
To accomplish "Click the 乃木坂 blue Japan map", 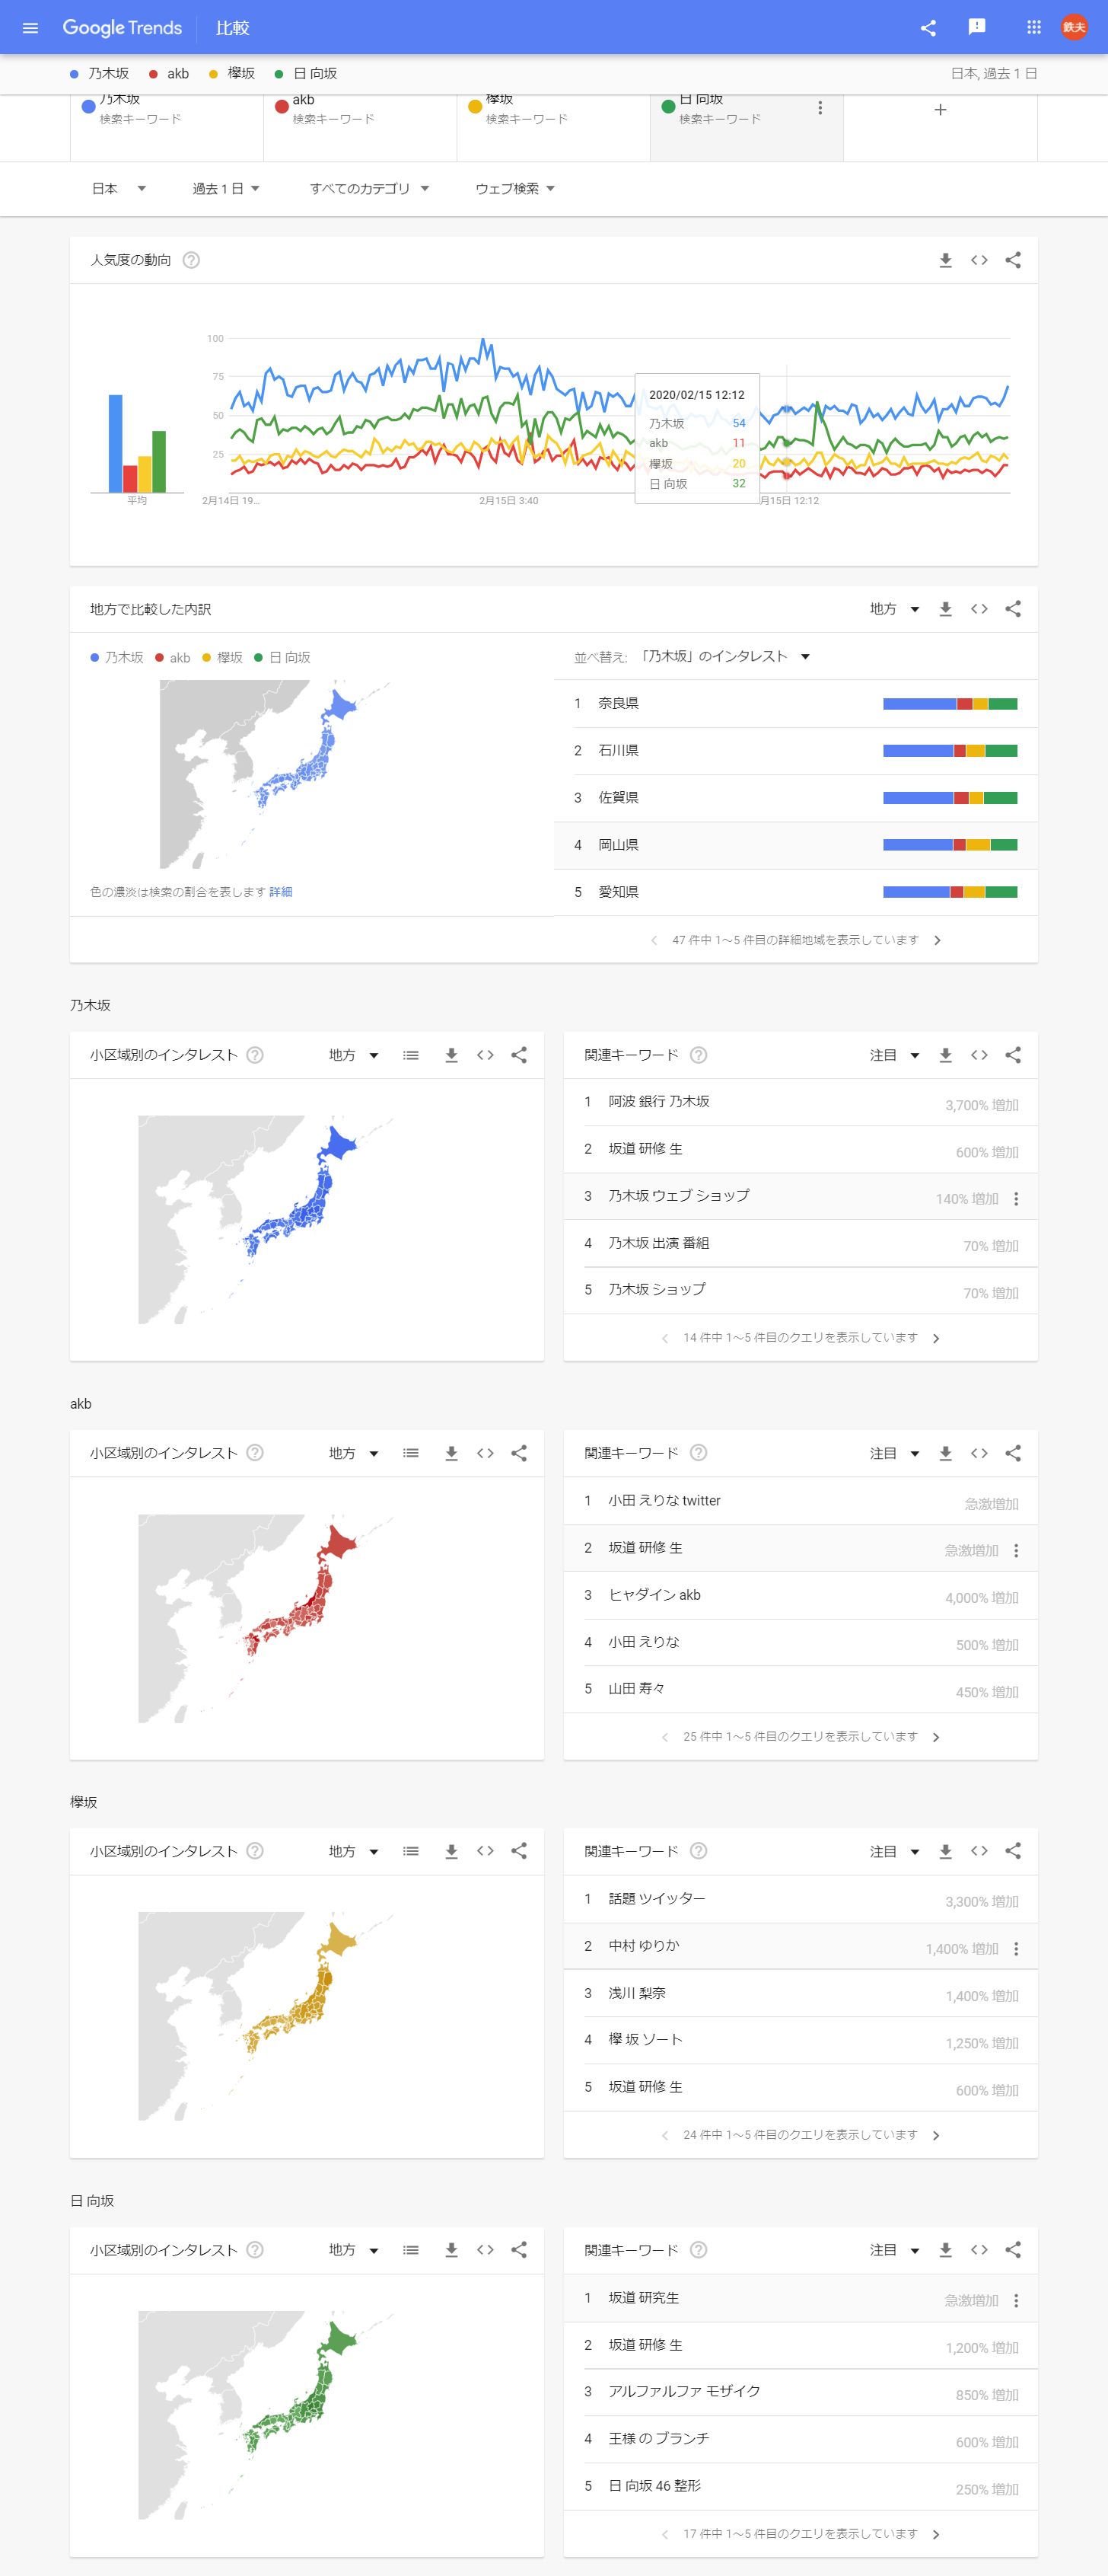I will tap(267, 1220).
